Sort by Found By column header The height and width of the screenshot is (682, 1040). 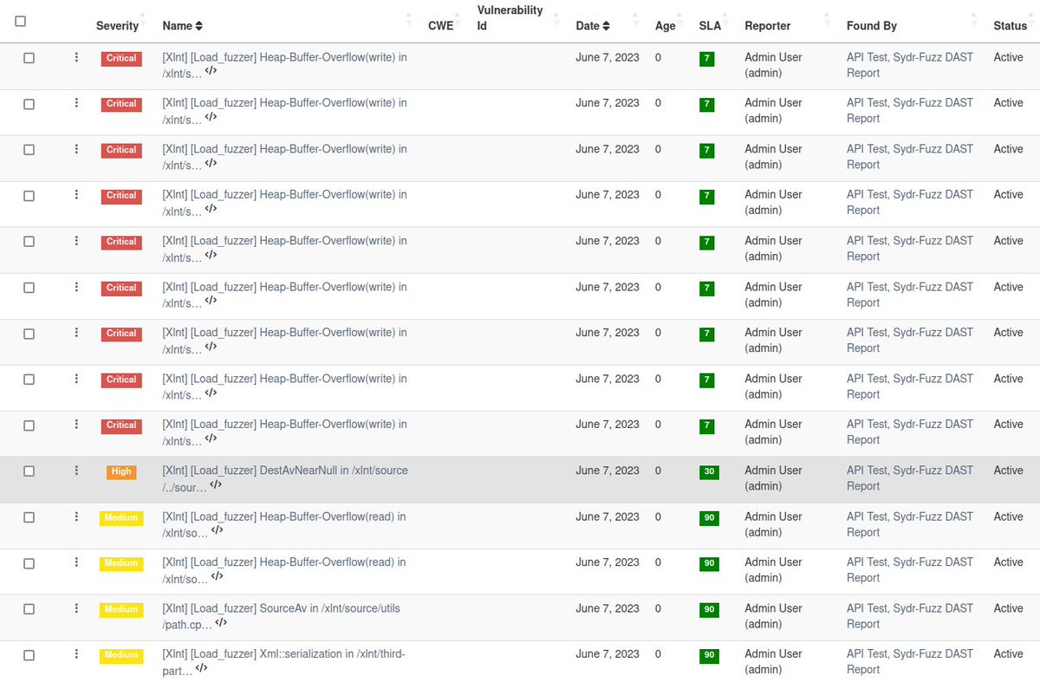pyautogui.click(x=872, y=26)
